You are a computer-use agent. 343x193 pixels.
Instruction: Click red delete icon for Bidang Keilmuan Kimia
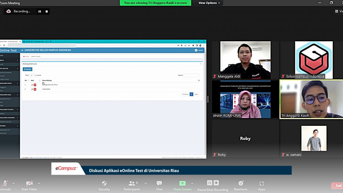(x=35, y=85)
